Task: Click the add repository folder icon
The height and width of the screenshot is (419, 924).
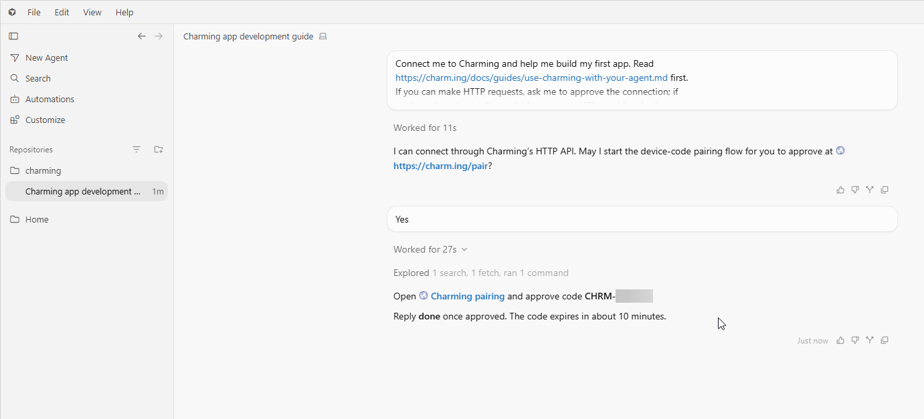Action: coord(159,150)
